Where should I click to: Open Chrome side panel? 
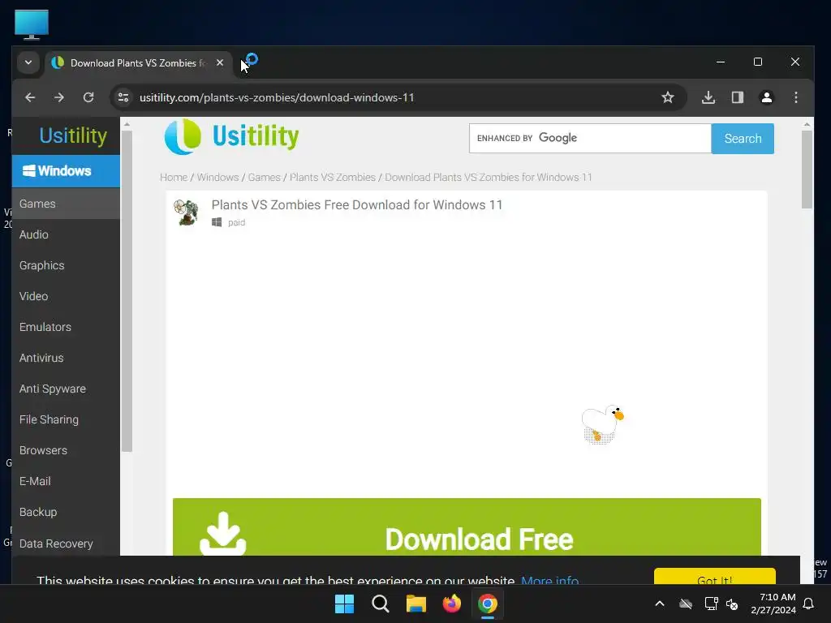[x=738, y=97]
